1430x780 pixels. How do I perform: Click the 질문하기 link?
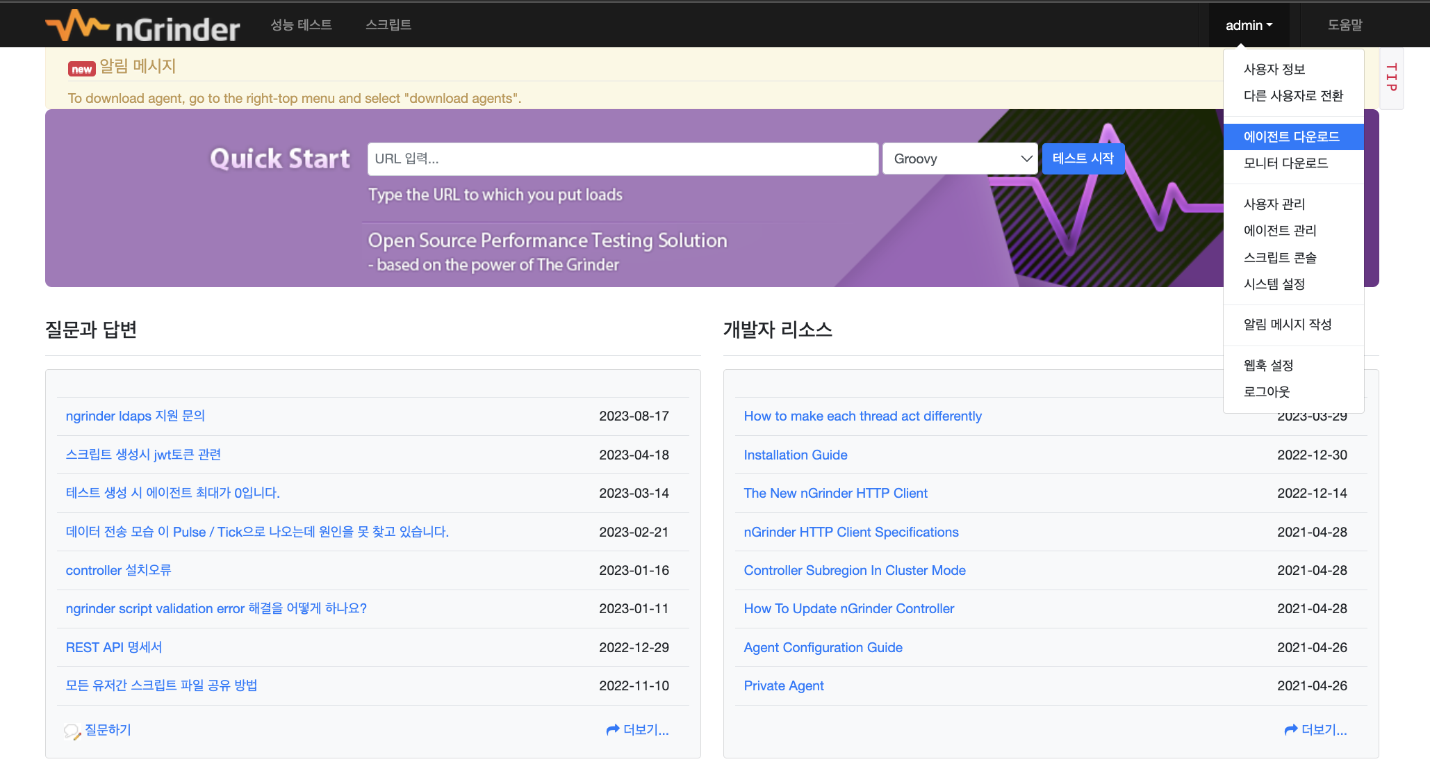pos(108,730)
